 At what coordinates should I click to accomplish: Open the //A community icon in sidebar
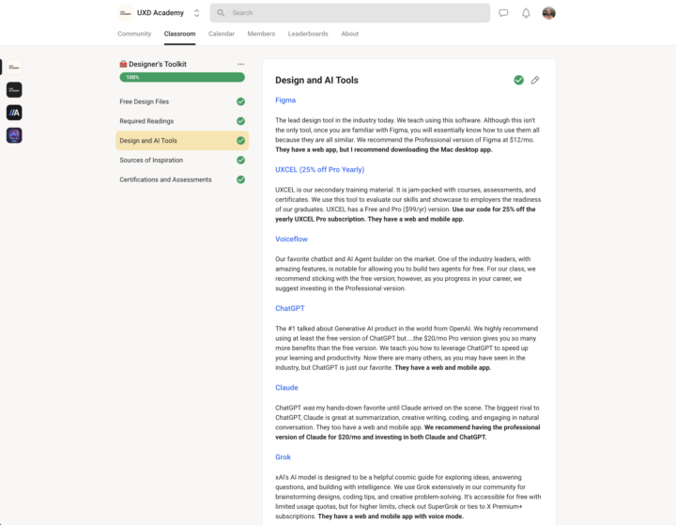click(14, 113)
